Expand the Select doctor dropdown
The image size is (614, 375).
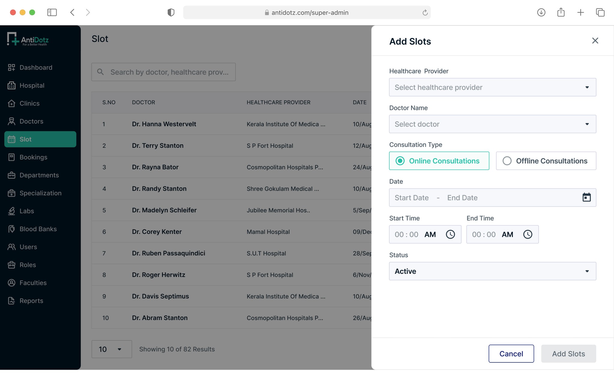(x=492, y=124)
